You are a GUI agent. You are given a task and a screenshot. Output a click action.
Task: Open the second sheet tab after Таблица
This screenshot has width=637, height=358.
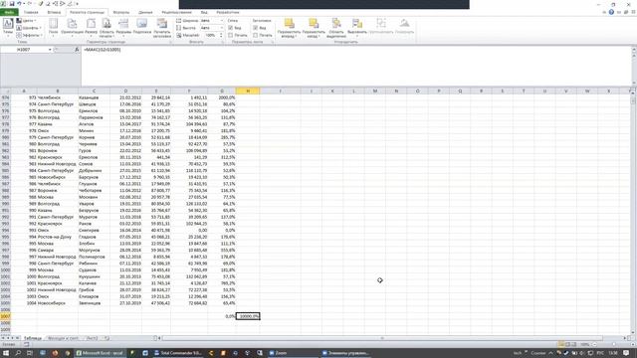63,338
